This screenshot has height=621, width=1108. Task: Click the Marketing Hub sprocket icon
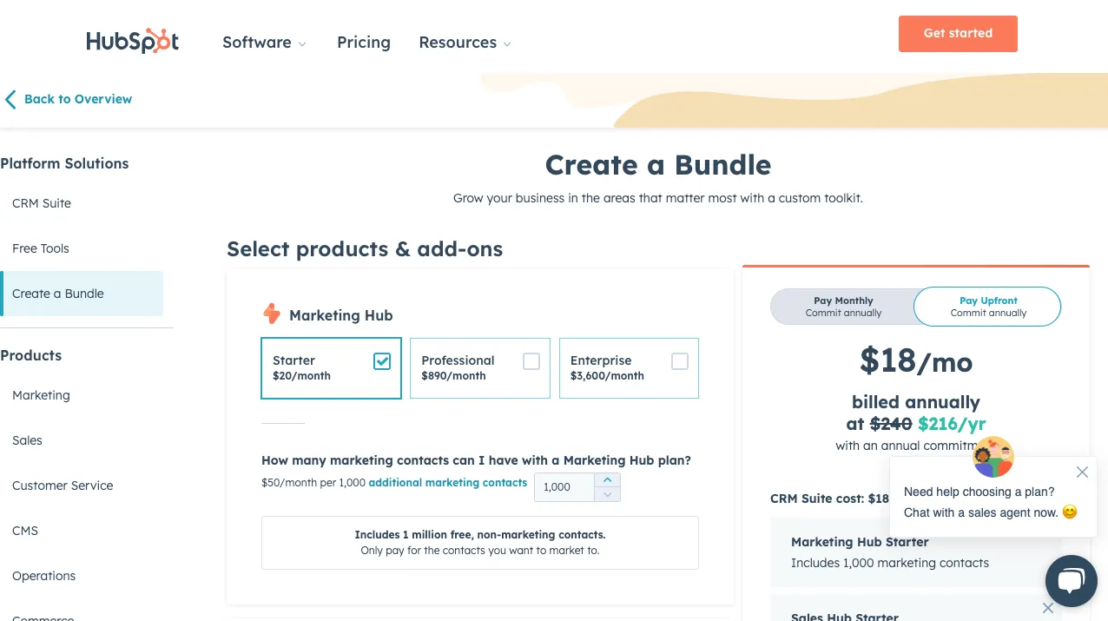[272, 314]
